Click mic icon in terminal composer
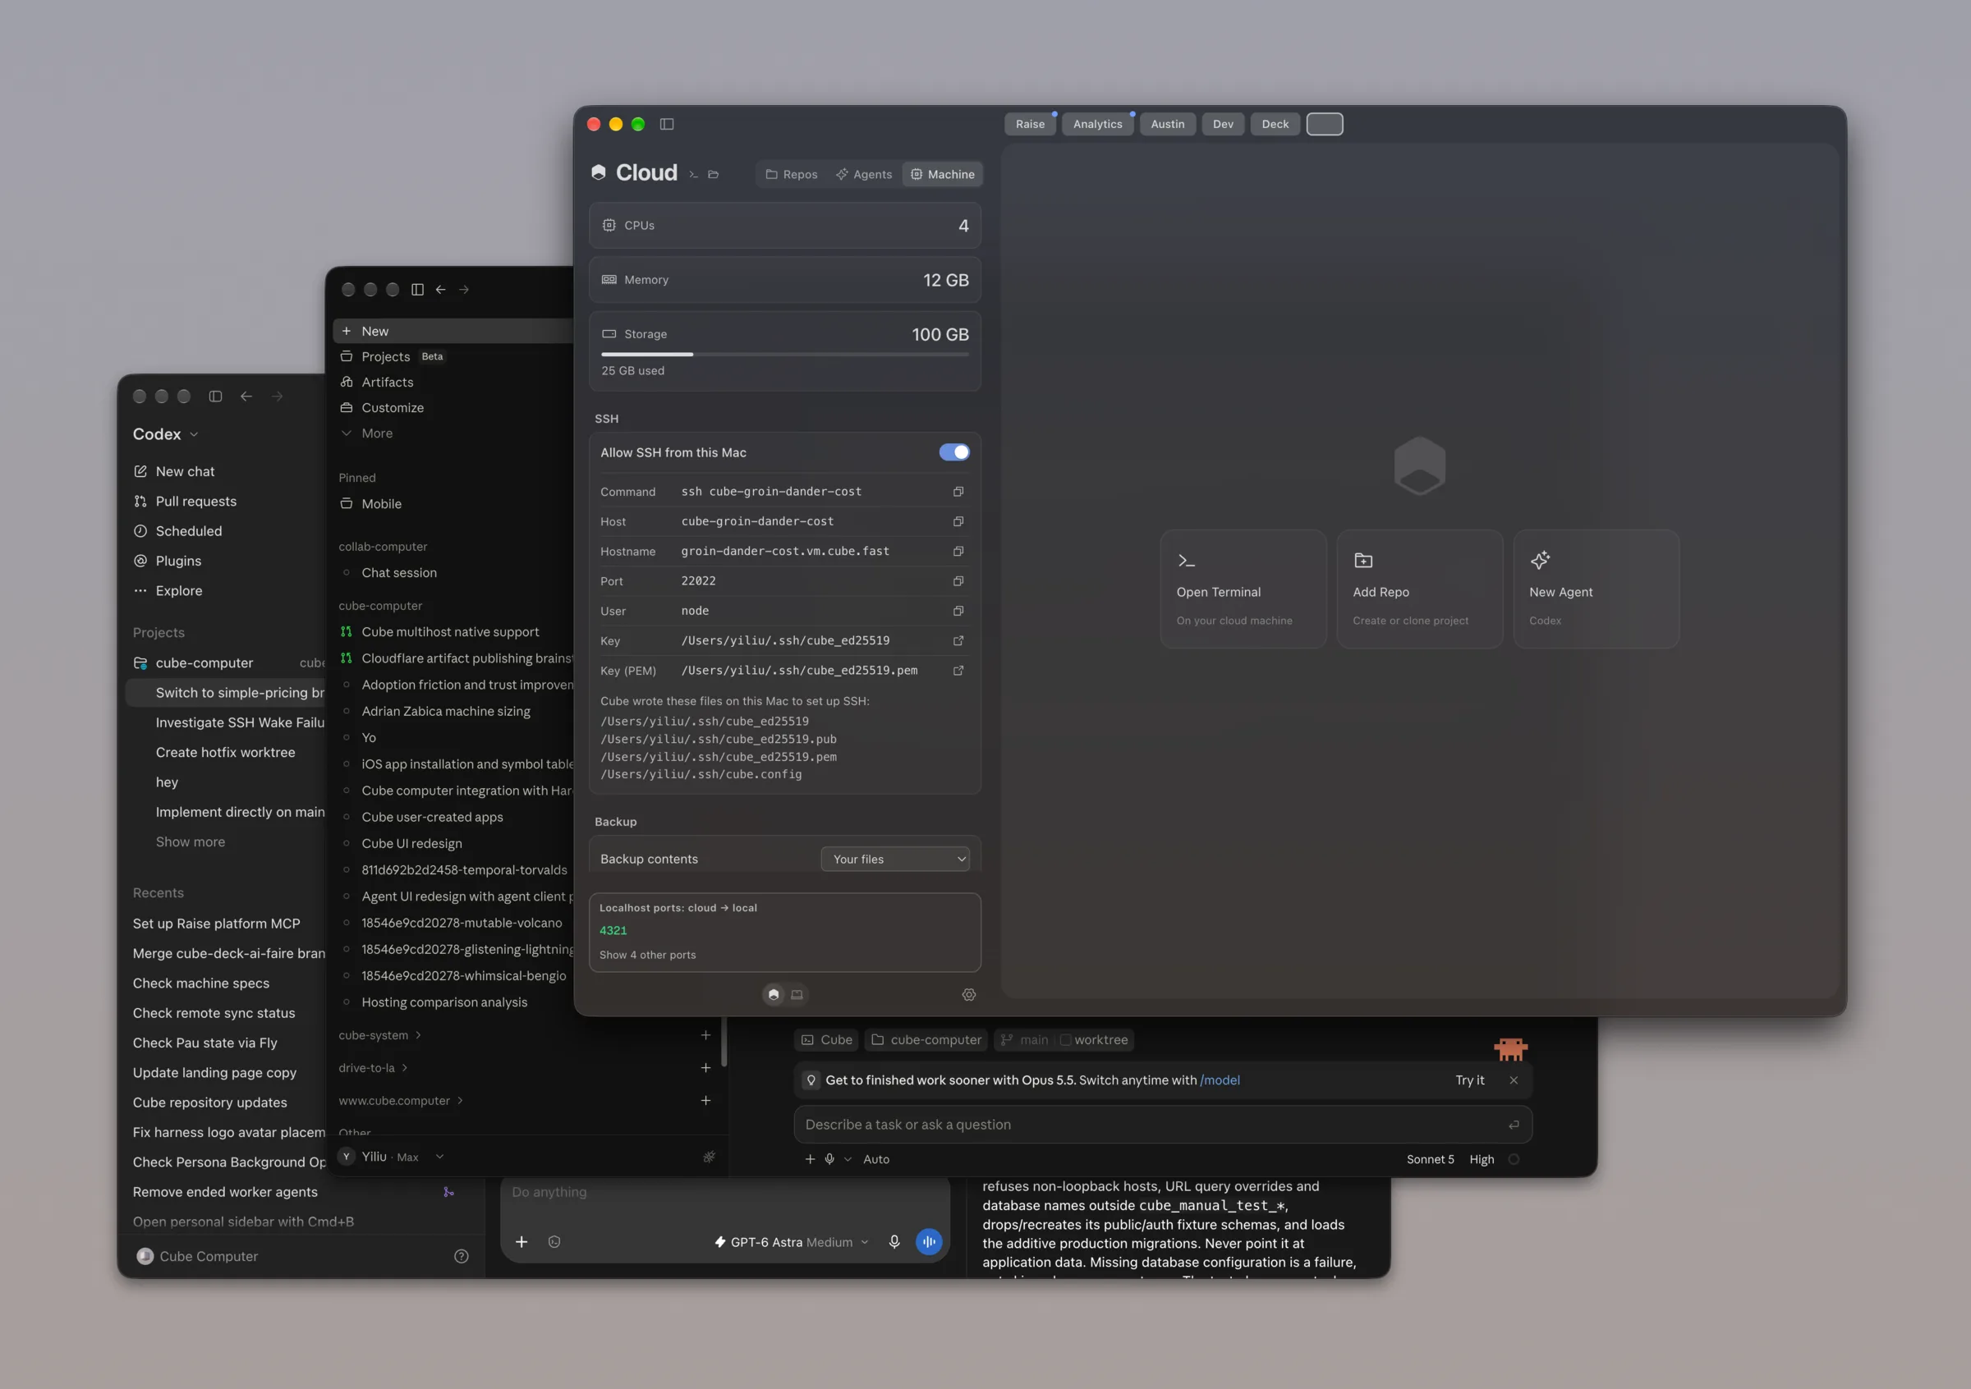 click(x=829, y=1159)
